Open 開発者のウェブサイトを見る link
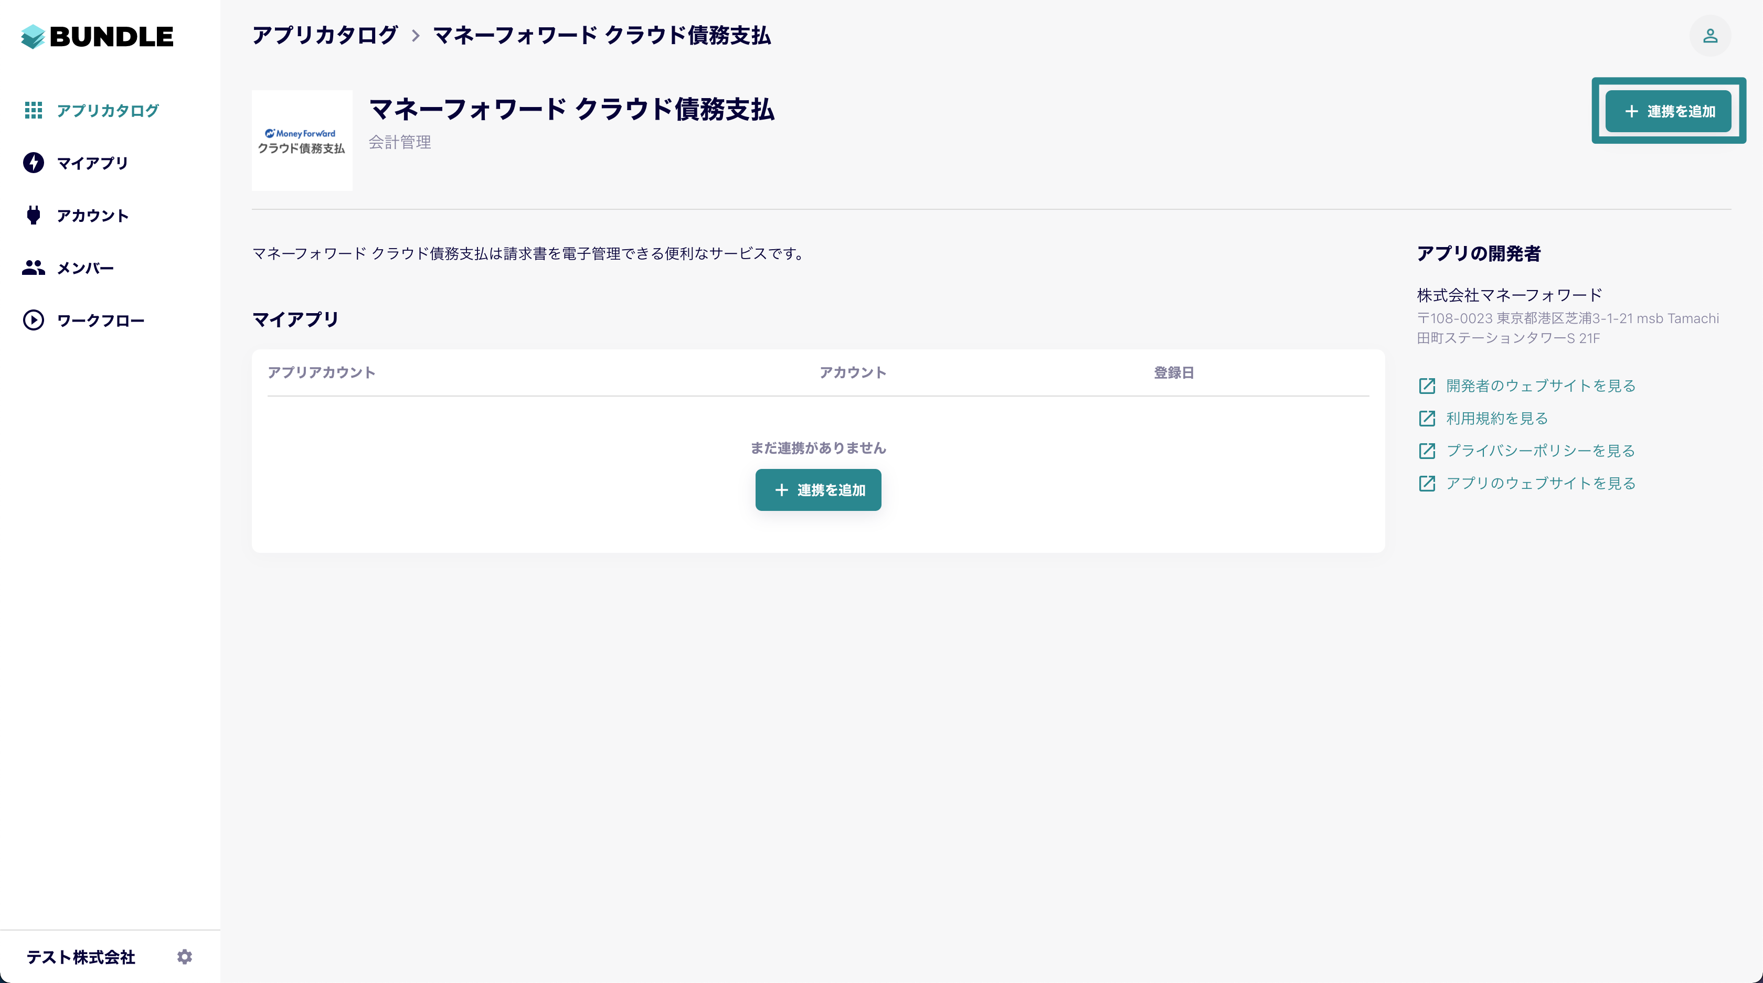This screenshot has height=983, width=1763. (x=1541, y=386)
